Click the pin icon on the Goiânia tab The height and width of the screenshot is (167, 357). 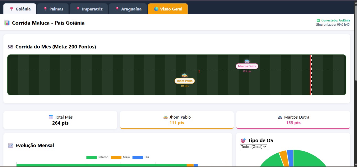point(11,9)
